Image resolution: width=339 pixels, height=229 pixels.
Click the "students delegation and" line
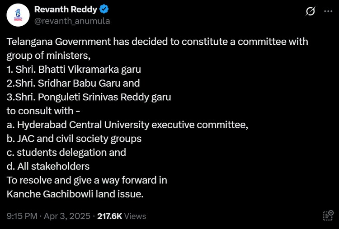pyautogui.click(x=66, y=152)
